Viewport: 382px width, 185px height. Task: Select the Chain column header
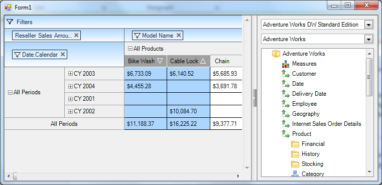[226, 61]
